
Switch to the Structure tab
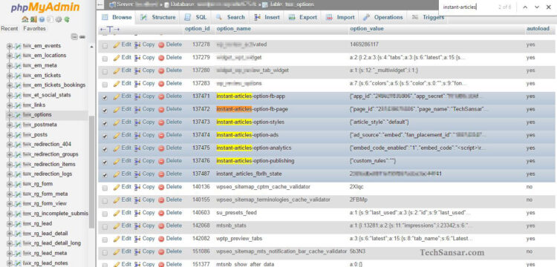[x=158, y=17]
